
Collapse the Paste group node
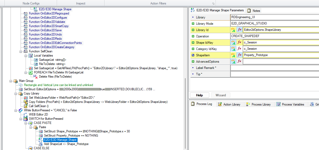coord(31,127)
